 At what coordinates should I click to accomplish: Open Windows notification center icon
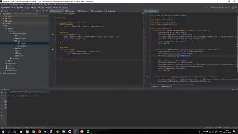point(234,131)
